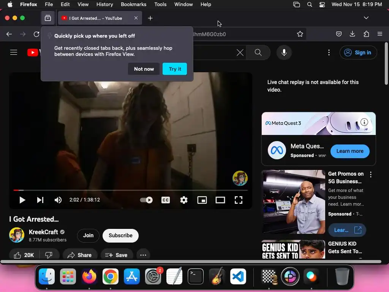Image resolution: width=389 pixels, height=292 pixels.
Task: Click Learn more link on 5G ad
Action: (x=347, y=230)
